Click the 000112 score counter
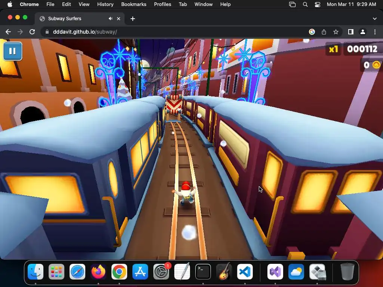 (362, 49)
